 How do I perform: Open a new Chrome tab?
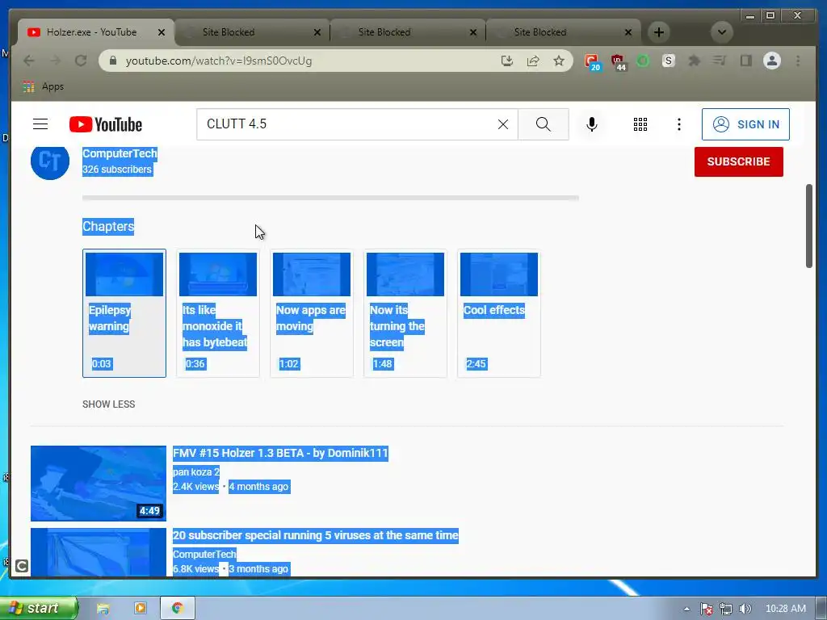(659, 32)
